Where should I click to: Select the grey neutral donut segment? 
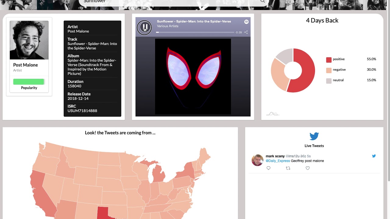click(285, 56)
